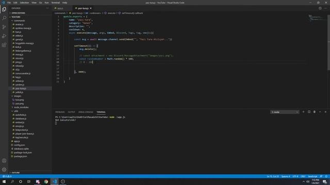Click the line and column status indicator

coord(273,176)
